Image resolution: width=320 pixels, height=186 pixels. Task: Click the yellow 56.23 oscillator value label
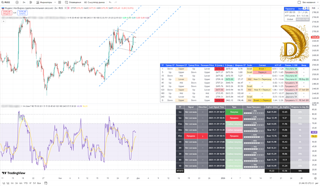[314, 136]
